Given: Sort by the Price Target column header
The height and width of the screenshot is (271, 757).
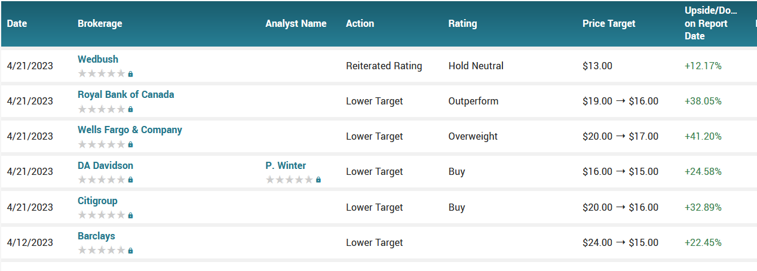Looking at the screenshot, I should (x=609, y=23).
